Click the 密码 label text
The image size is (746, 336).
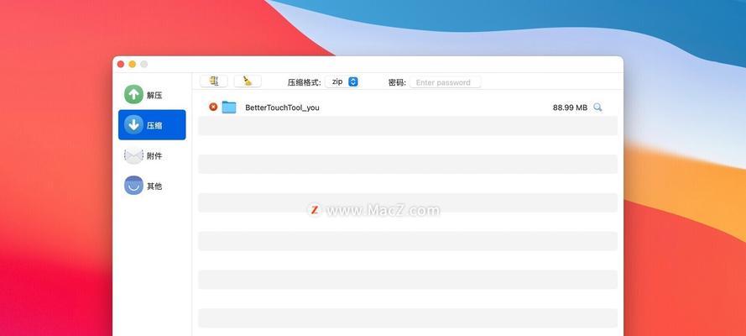tap(397, 82)
